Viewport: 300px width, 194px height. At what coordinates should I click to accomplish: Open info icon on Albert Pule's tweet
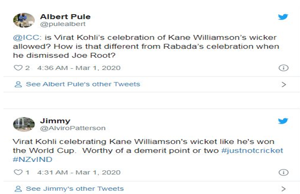283,68
